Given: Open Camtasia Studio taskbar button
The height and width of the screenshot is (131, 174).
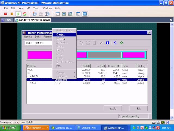Looking at the screenshot, I should 62,128.
